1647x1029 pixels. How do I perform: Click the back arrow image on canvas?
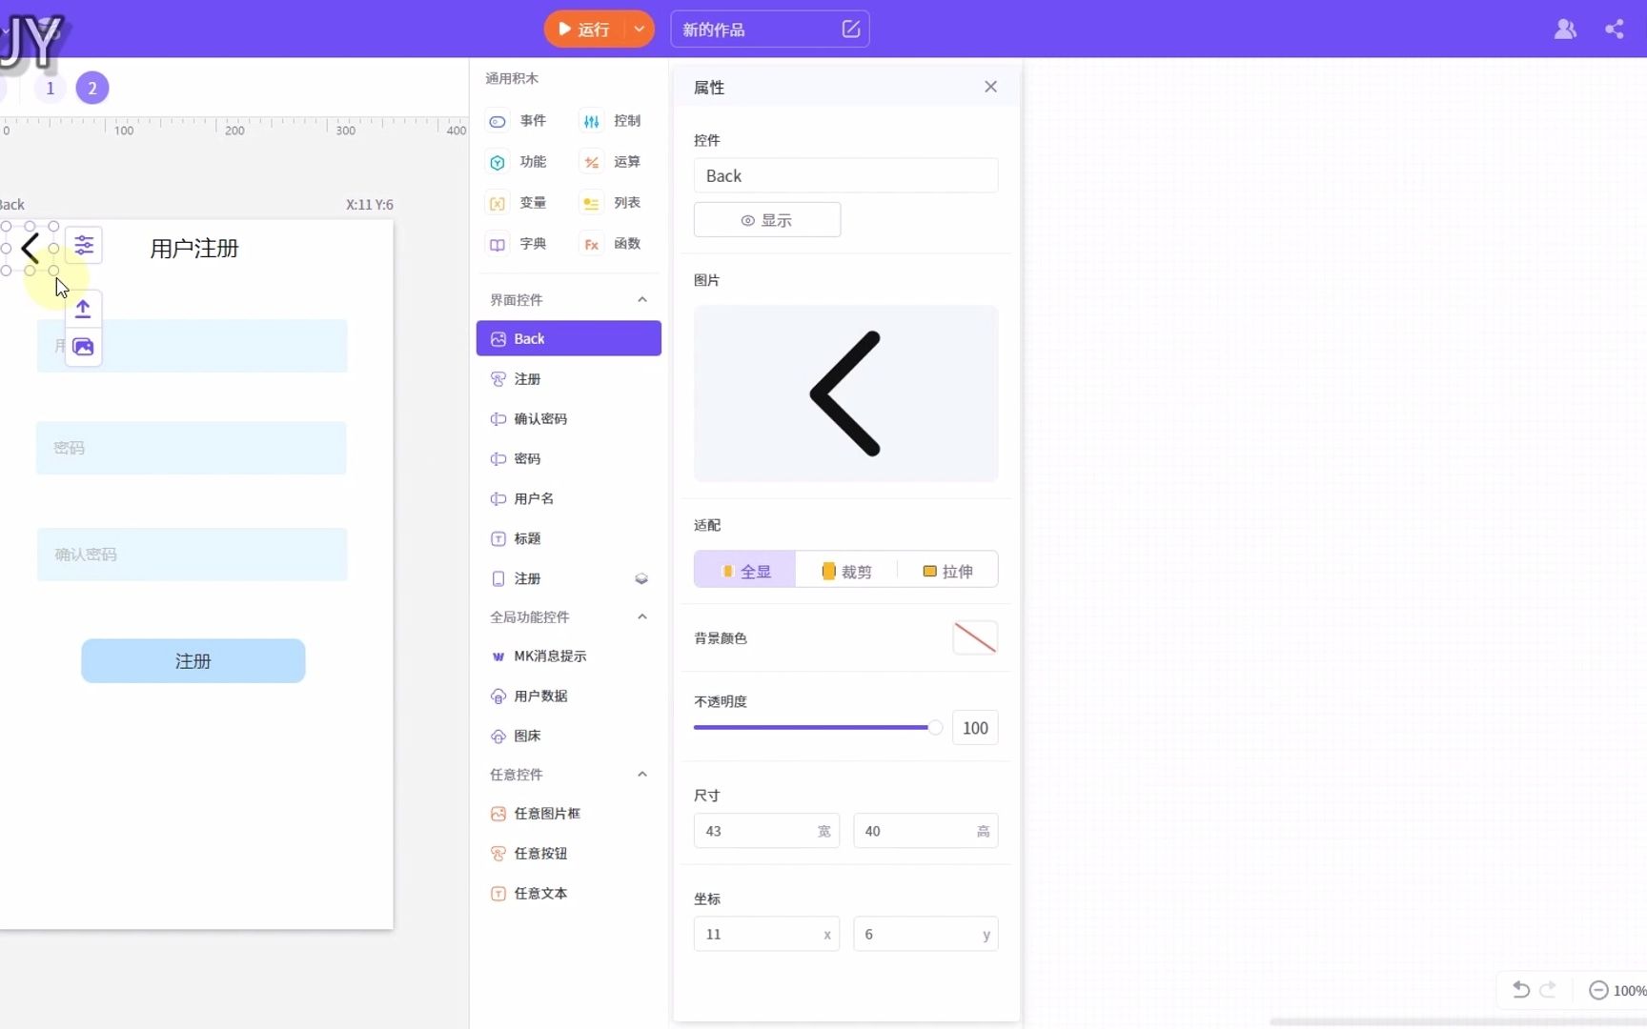(x=30, y=249)
